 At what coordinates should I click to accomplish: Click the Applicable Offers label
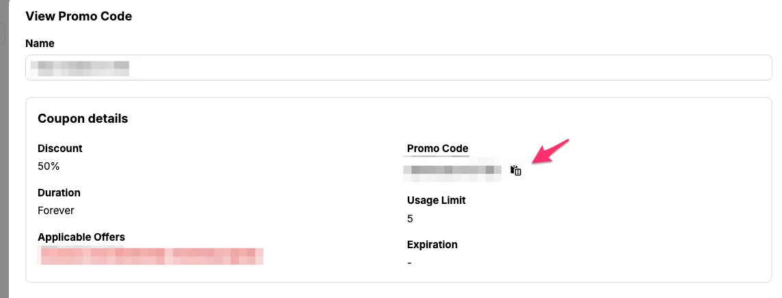81,237
